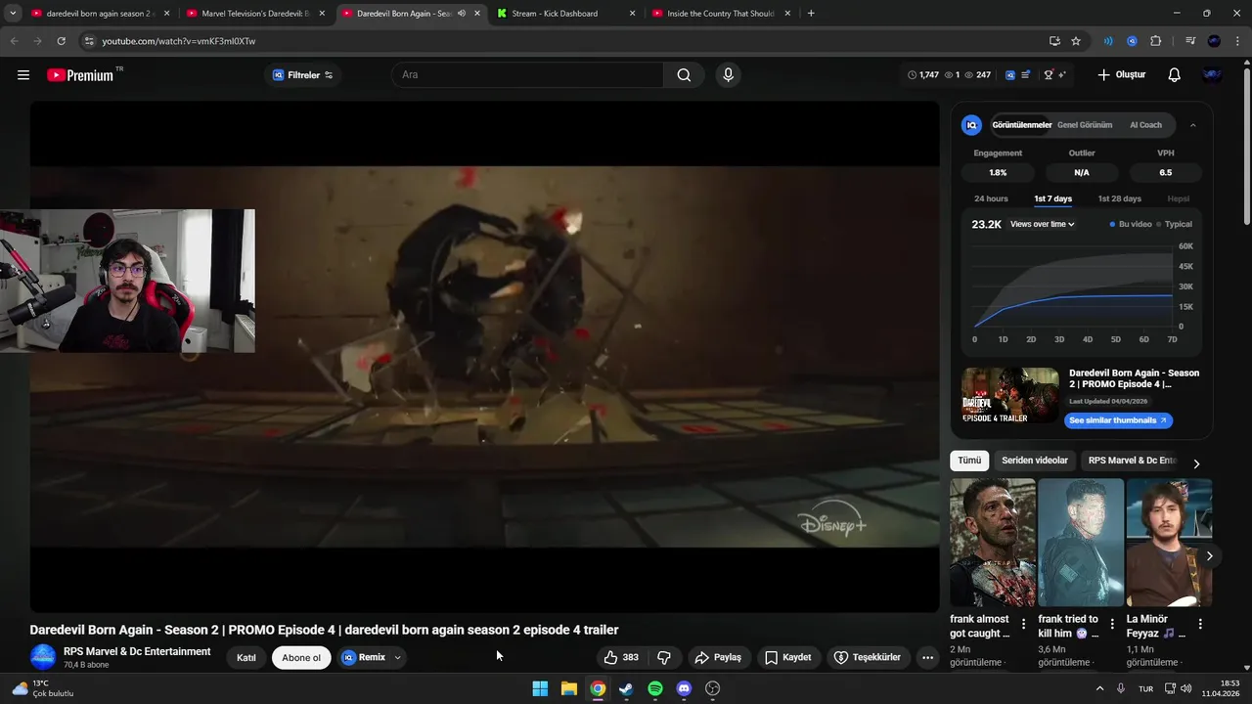1252x704 pixels.
Task: Open YouTube notifications bell
Action: point(1175,75)
